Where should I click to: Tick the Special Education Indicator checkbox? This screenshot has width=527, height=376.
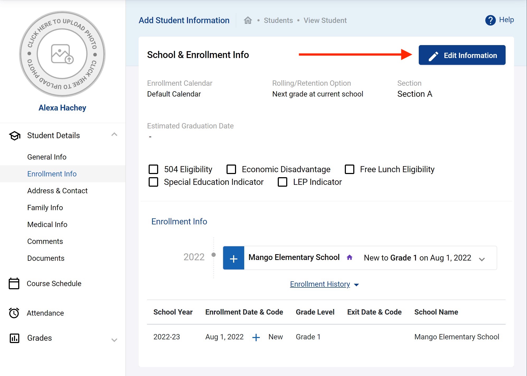(x=153, y=182)
